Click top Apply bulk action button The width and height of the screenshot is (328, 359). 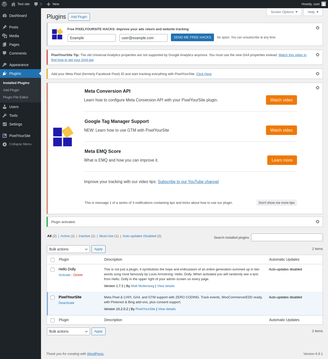pos(98,249)
